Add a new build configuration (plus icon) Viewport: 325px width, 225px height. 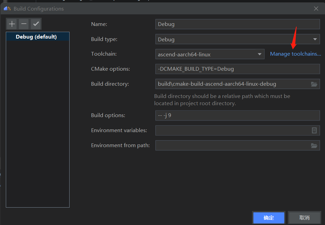tap(12, 24)
